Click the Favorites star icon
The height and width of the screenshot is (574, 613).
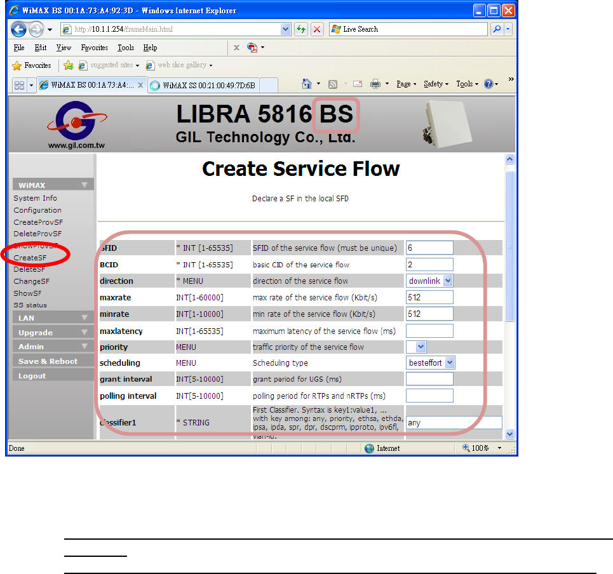[17, 65]
